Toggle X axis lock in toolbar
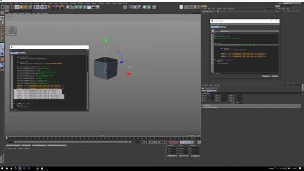 click(36, 7)
